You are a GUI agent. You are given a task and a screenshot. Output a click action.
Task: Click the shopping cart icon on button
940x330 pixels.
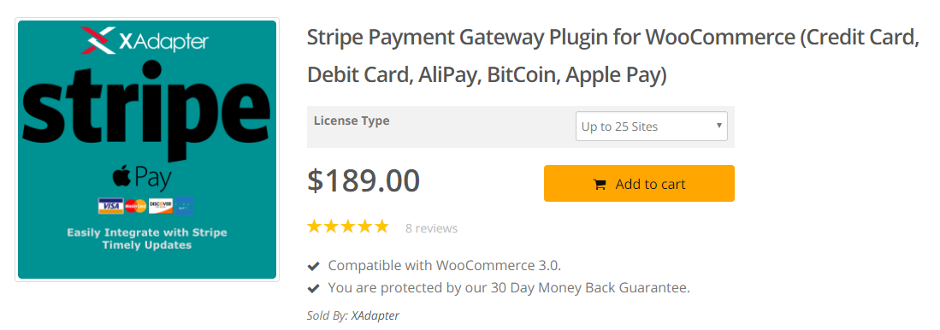[x=600, y=185]
